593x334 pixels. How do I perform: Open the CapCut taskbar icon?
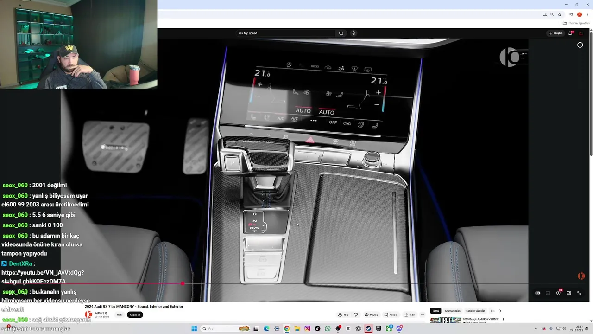click(x=348, y=328)
